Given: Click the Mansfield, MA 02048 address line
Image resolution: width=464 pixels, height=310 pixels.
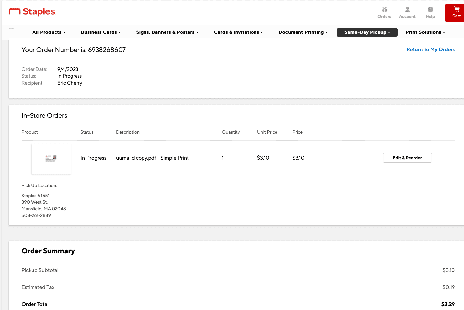Looking at the screenshot, I should (44, 209).
